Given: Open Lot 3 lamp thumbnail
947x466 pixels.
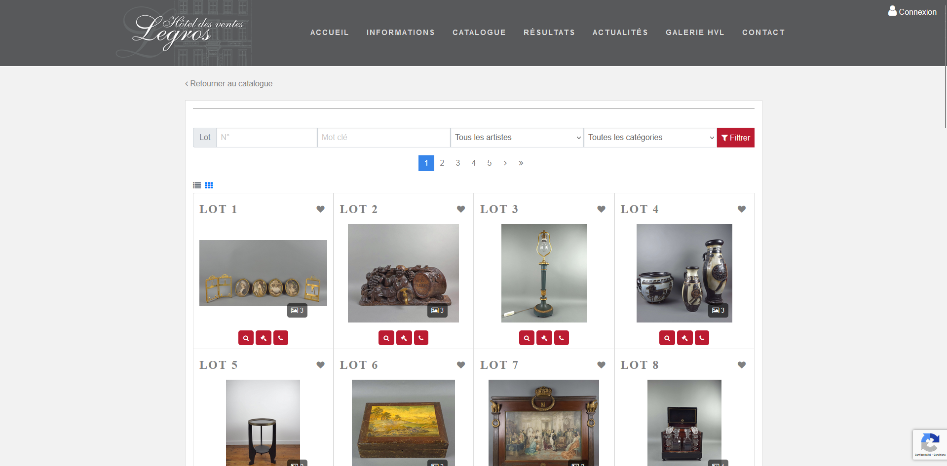Looking at the screenshot, I should tap(544, 273).
